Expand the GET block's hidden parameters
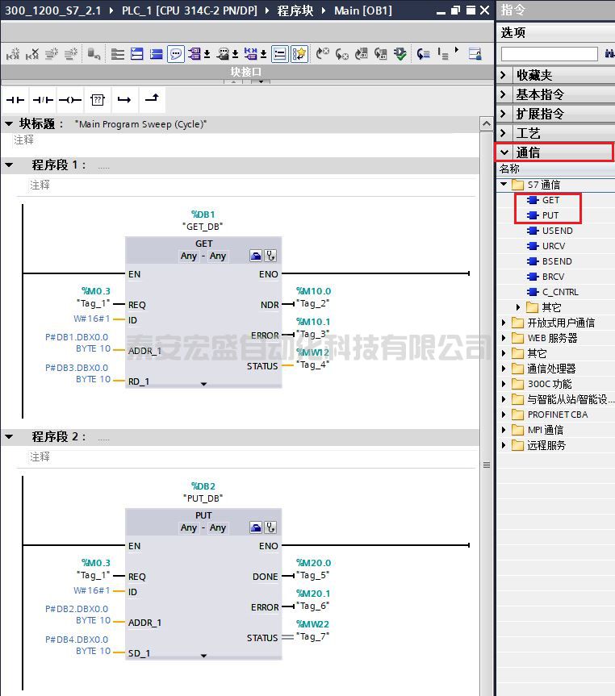Screen dimensions: 615x696 coord(203,385)
